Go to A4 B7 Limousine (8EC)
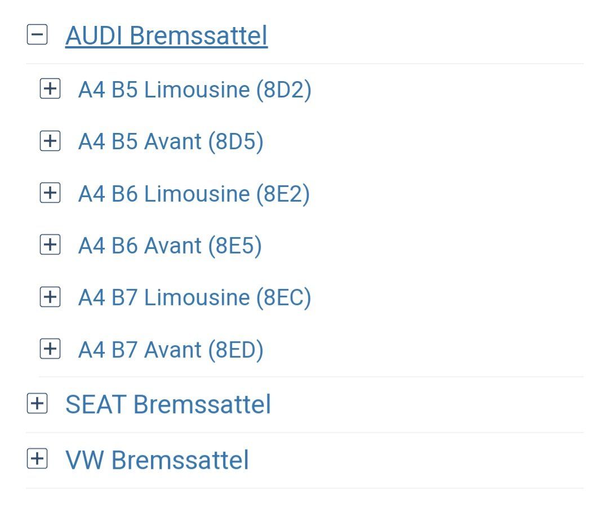 [x=194, y=297]
